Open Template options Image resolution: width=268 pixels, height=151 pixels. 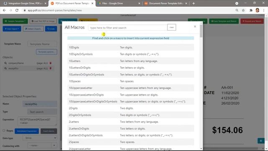coord(46,52)
